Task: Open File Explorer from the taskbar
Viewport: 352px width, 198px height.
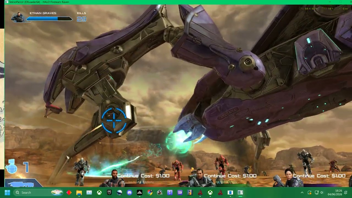Action: 79,193
